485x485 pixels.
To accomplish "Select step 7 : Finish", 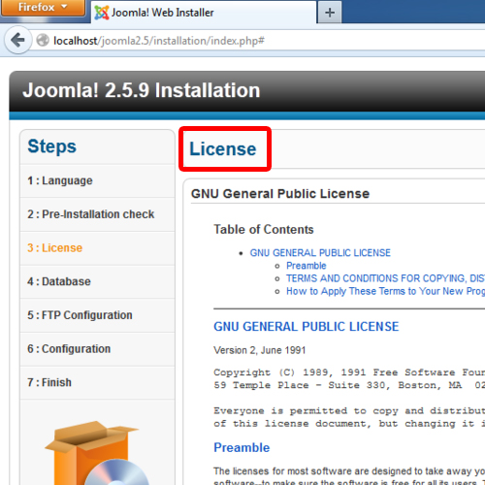I will click(x=97, y=382).
